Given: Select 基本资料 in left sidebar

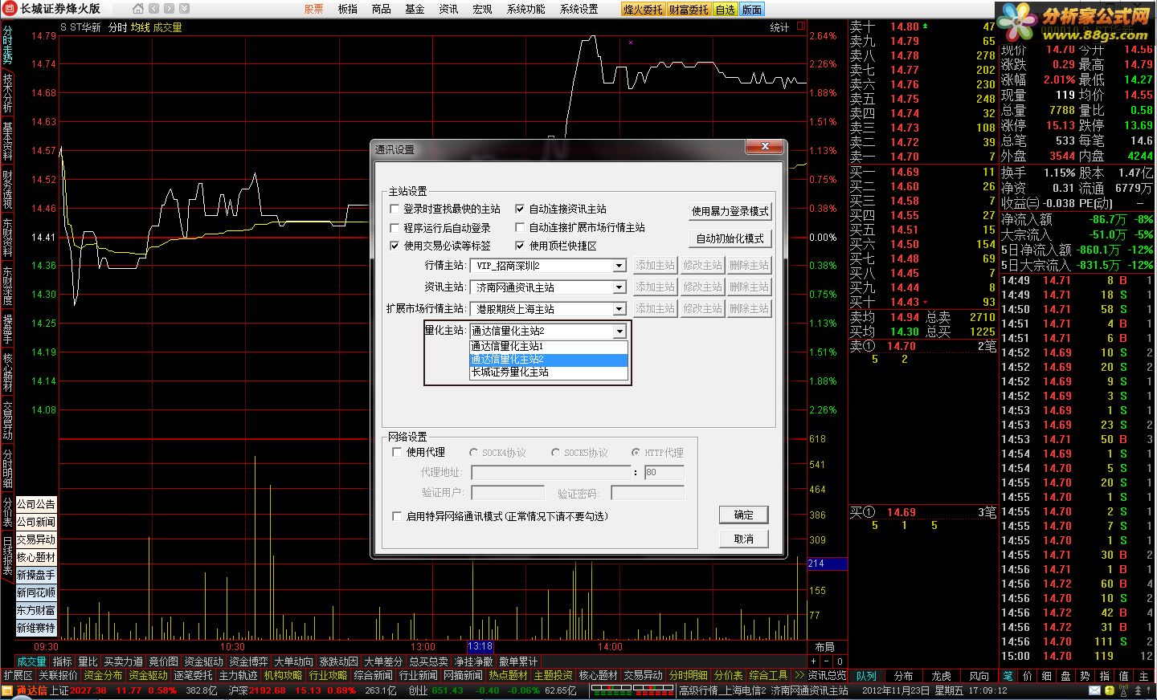Looking at the screenshot, I should click(x=7, y=141).
